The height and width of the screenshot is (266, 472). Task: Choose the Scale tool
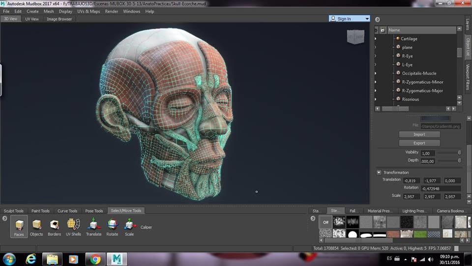coord(129,226)
